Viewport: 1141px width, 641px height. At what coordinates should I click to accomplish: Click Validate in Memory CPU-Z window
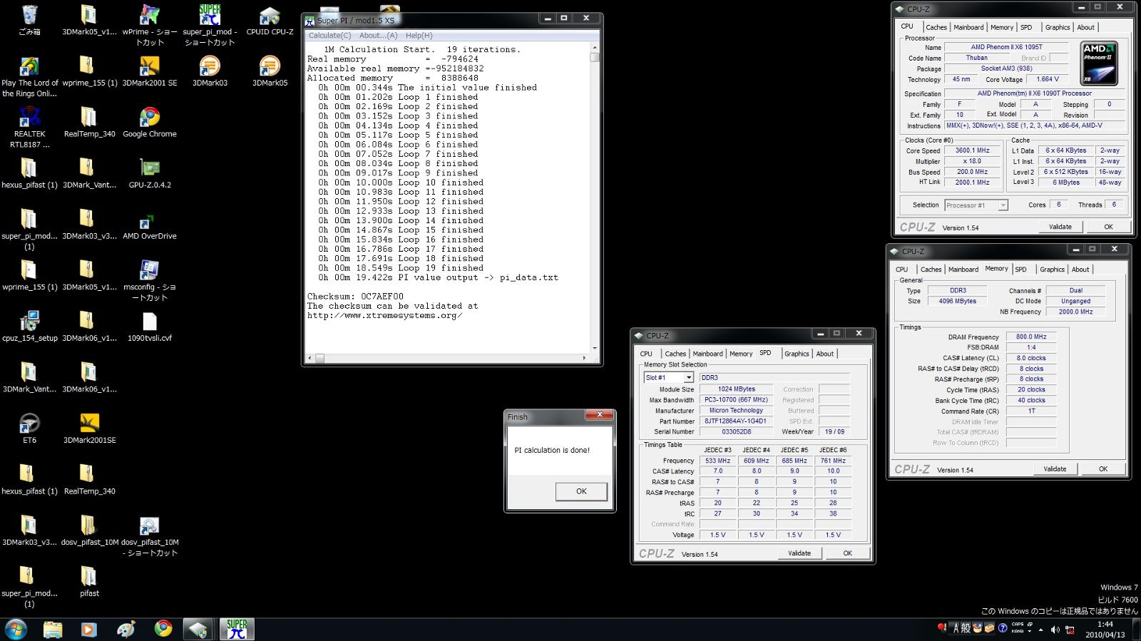[1055, 469]
